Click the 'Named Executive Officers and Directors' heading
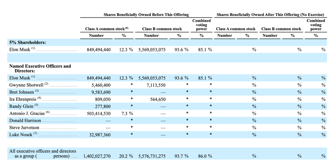This screenshot has width=333, height=165. pos(40,69)
